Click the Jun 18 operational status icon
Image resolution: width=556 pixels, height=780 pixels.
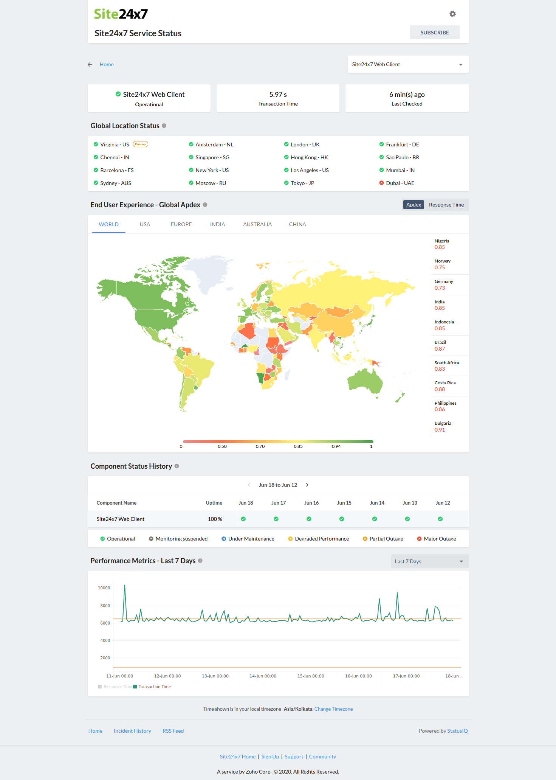click(x=243, y=519)
